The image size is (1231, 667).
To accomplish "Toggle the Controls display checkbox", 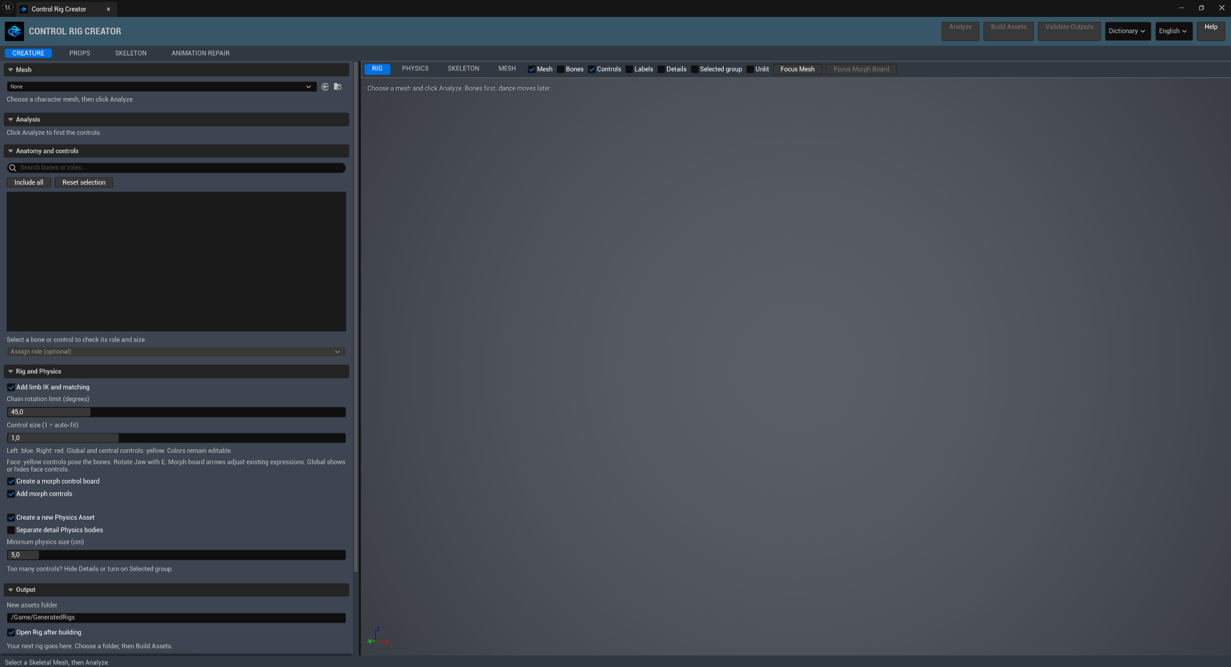I will tap(592, 69).
